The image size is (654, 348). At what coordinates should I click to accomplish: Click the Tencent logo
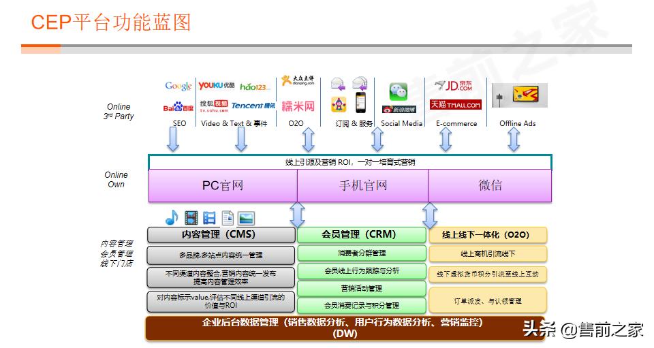(x=253, y=106)
